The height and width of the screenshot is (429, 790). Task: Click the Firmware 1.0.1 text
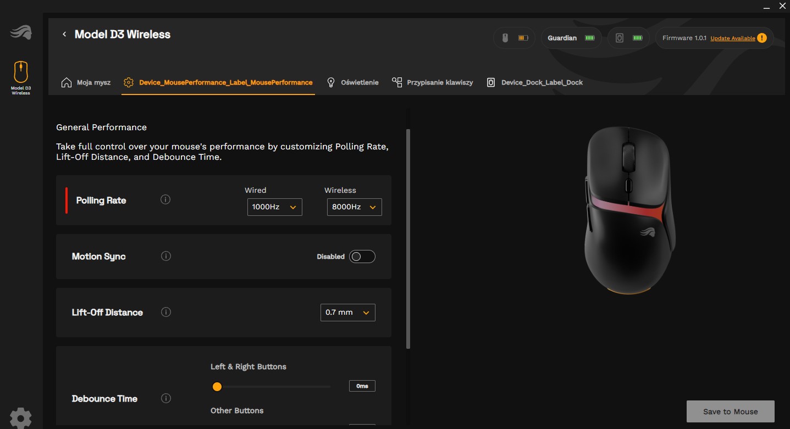point(684,38)
